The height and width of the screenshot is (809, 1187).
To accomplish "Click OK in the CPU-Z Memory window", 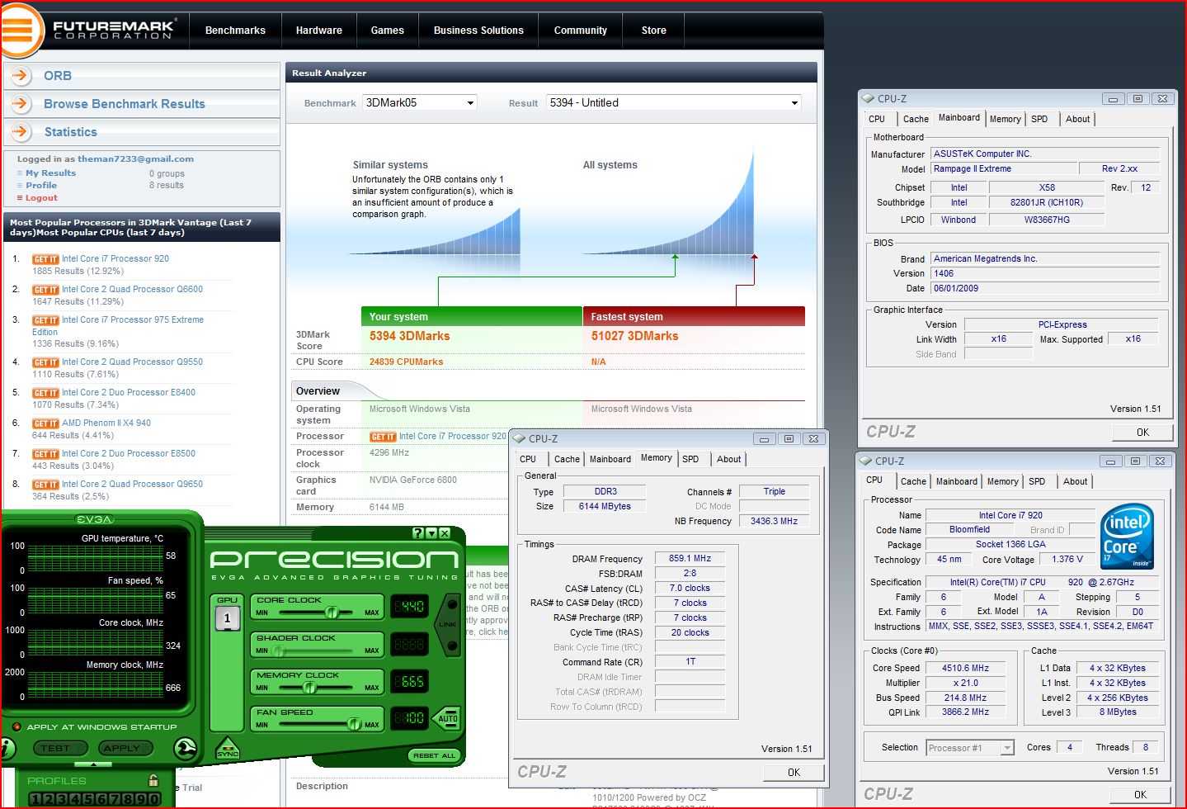I will (x=794, y=773).
